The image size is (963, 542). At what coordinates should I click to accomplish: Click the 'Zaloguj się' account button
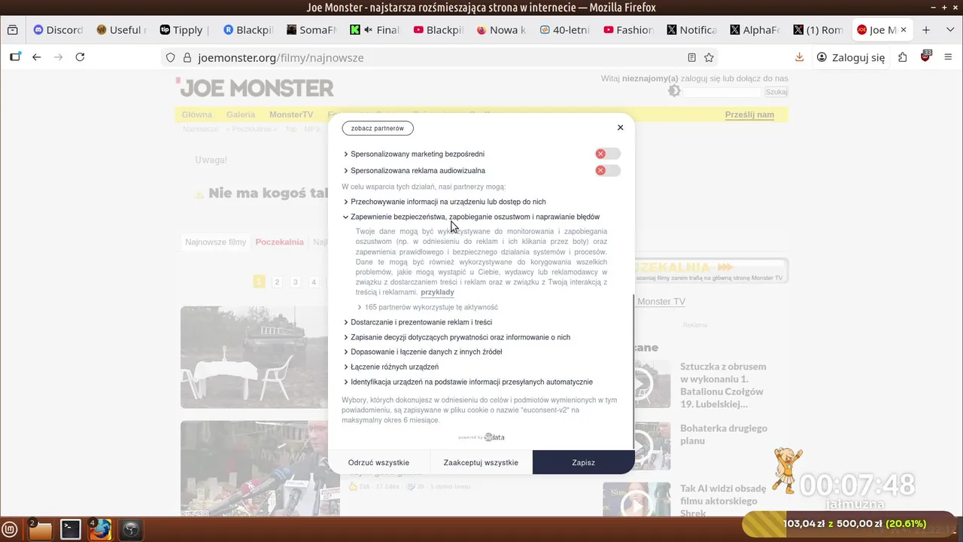[850, 57]
